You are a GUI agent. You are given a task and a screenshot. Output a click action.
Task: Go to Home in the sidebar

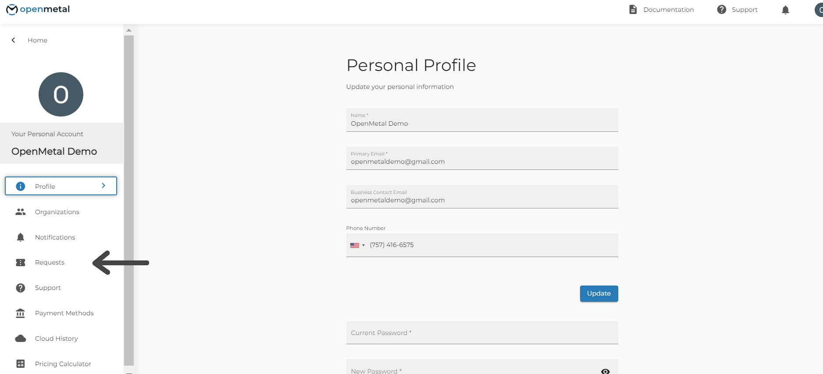click(x=37, y=40)
